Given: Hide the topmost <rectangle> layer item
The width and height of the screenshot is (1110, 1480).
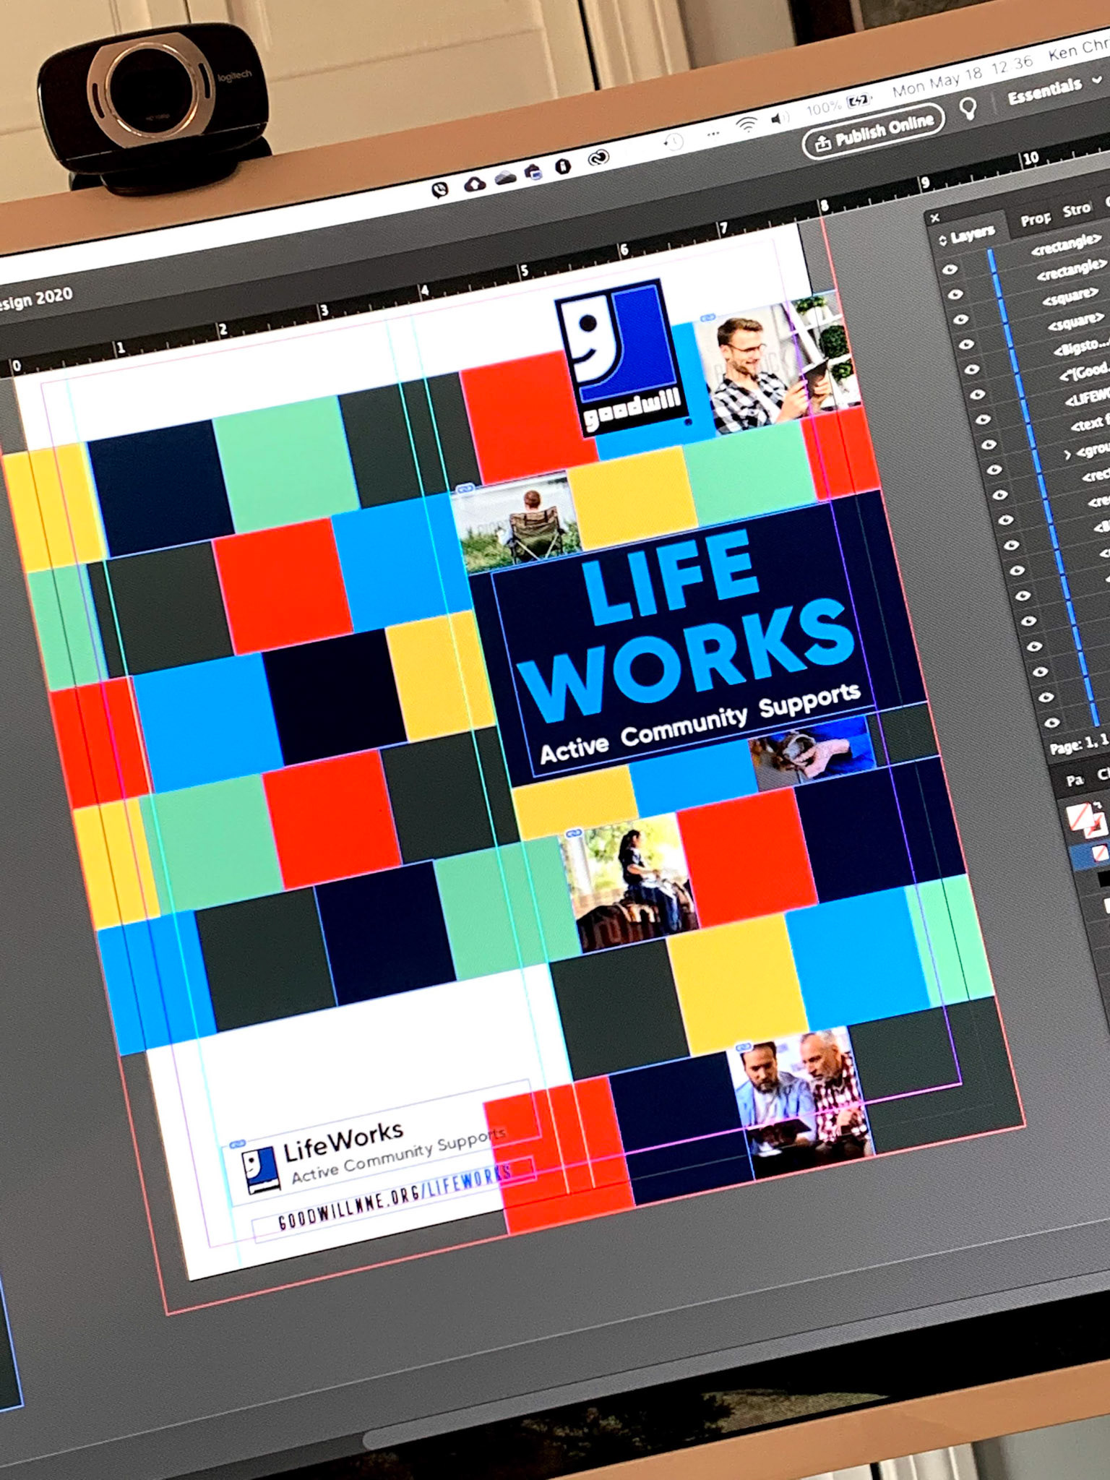Looking at the screenshot, I should (x=950, y=269).
